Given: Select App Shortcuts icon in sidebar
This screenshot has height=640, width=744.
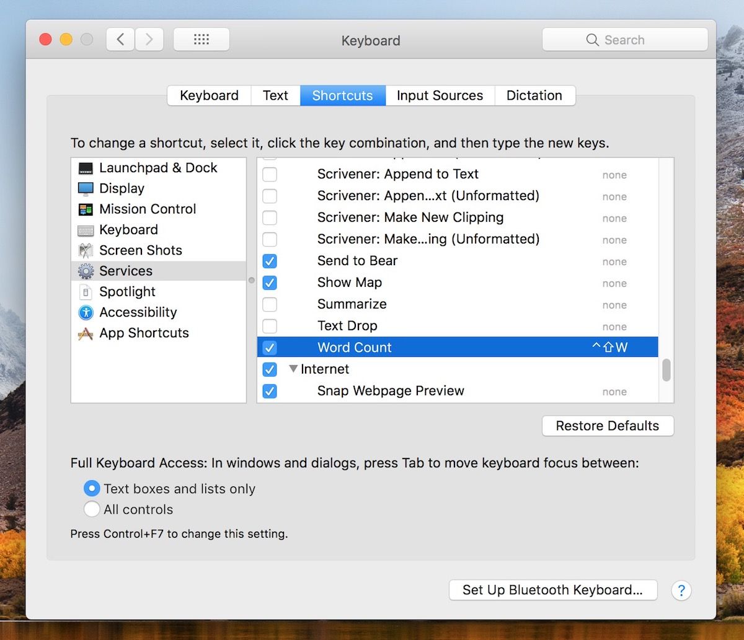Looking at the screenshot, I should pyautogui.click(x=86, y=333).
